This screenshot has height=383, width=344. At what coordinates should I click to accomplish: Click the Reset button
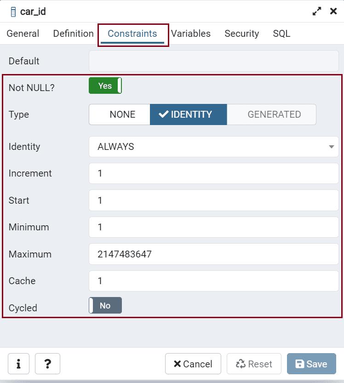tap(254, 364)
